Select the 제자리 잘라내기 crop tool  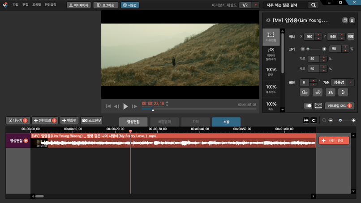click(x=271, y=54)
